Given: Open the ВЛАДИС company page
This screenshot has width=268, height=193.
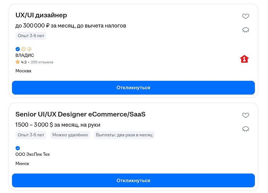Looking at the screenshot, I should tap(25, 56).
